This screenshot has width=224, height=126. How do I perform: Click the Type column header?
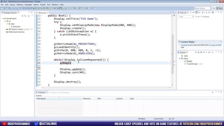click(x=136, y=99)
